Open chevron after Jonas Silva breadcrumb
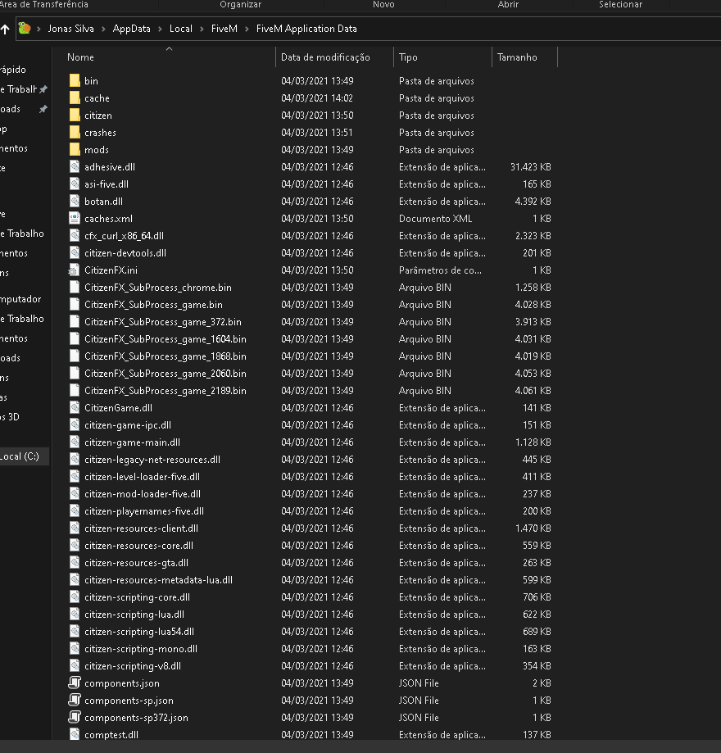Viewport: 721px width, 753px height. 103,29
